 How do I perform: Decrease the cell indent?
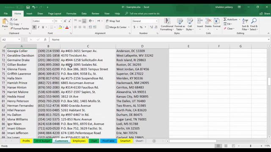pos(90,27)
